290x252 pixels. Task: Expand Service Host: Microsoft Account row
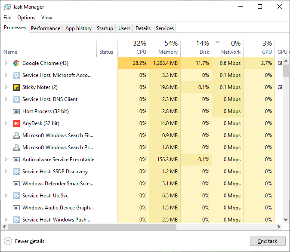tap(6, 75)
